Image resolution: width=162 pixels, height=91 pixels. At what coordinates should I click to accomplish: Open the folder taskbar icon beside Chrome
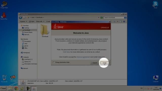pyautogui.click(x=22, y=88)
